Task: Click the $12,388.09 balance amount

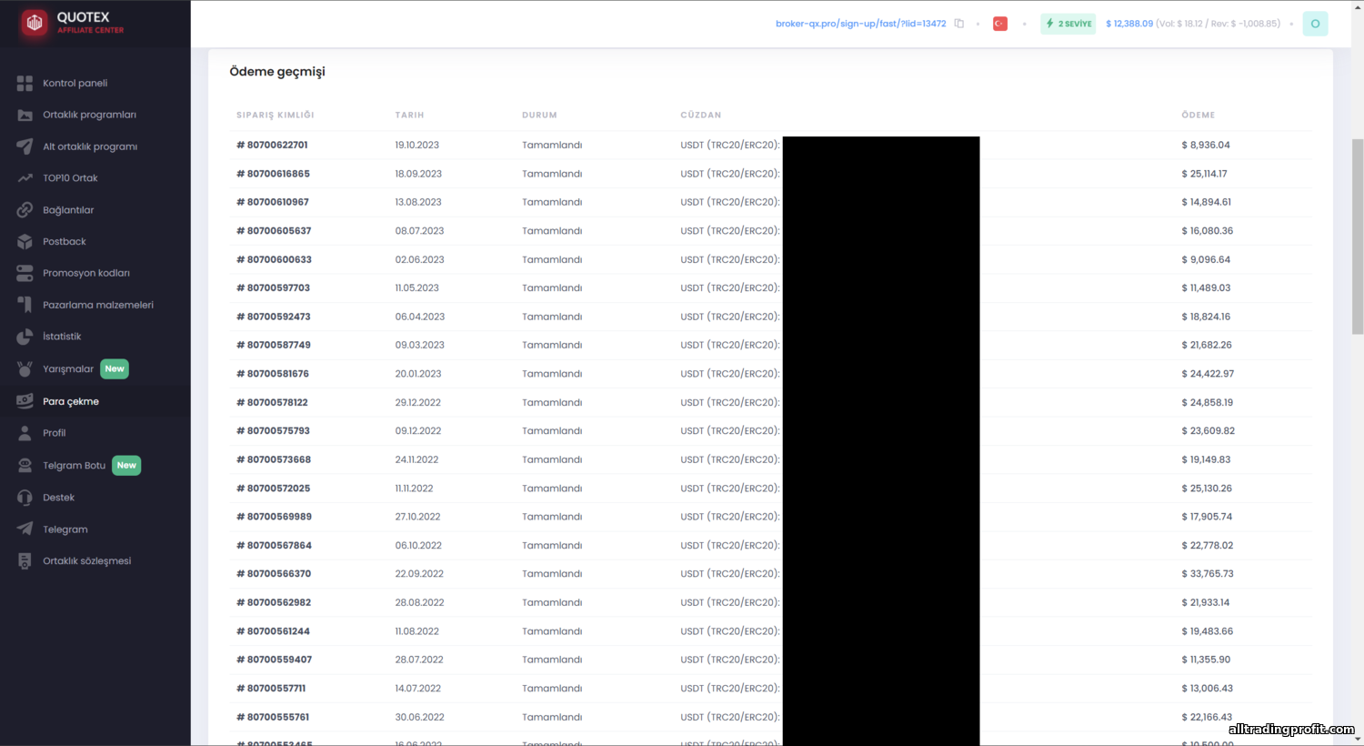Action: (1129, 24)
